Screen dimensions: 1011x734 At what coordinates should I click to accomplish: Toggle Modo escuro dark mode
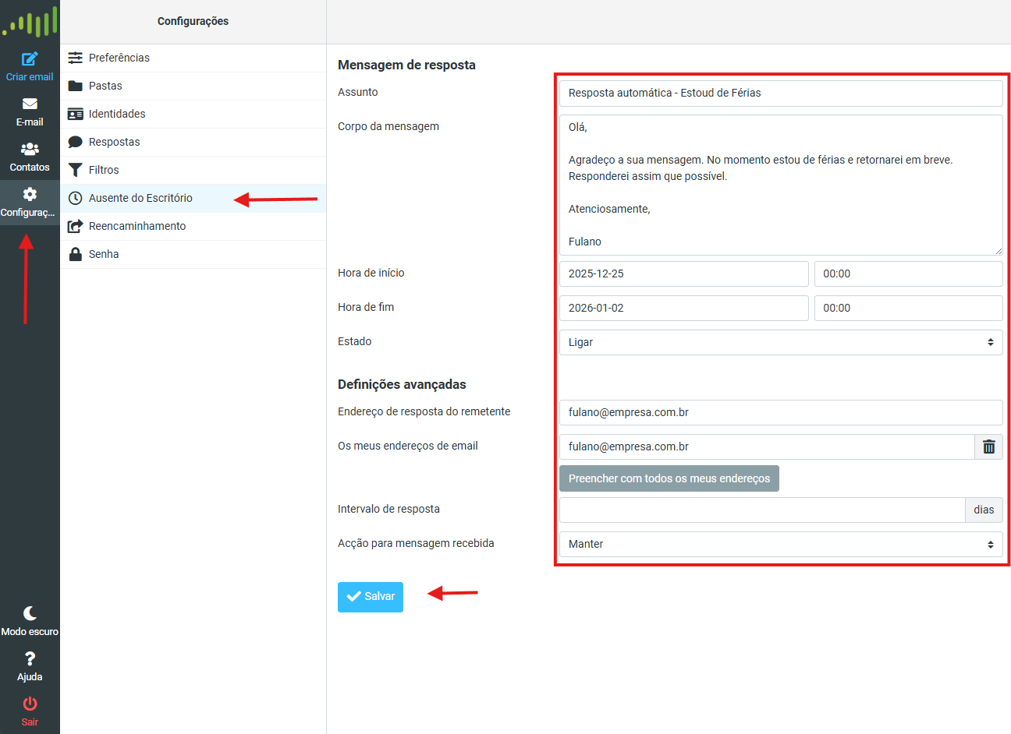click(30, 614)
